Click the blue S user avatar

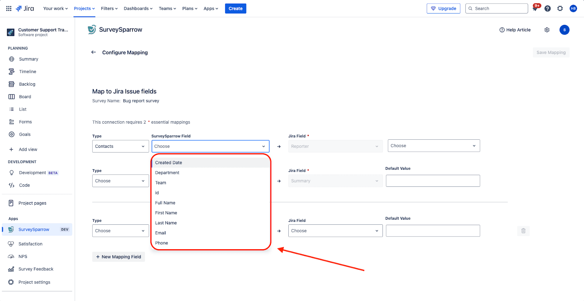[564, 30]
